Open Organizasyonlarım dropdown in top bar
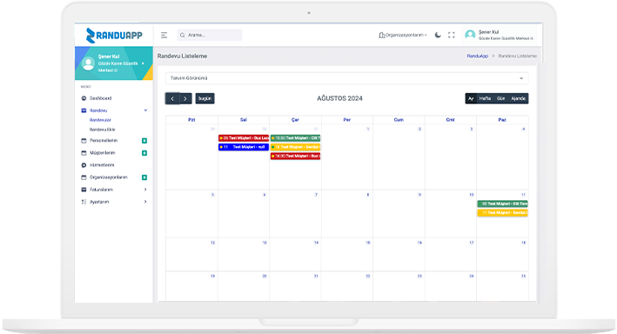Image resolution: width=617 pixels, height=334 pixels. [403, 35]
